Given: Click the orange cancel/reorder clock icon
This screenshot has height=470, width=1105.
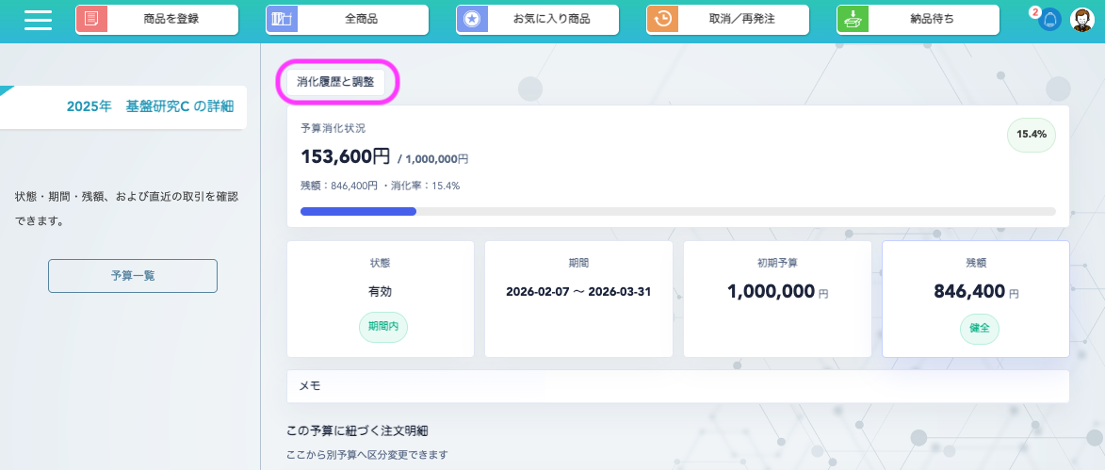Looking at the screenshot, I should pos(662,20).
